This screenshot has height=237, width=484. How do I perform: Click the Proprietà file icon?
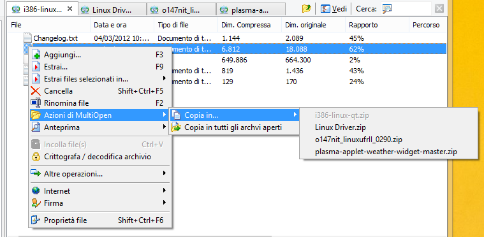[x=36, y=220]
